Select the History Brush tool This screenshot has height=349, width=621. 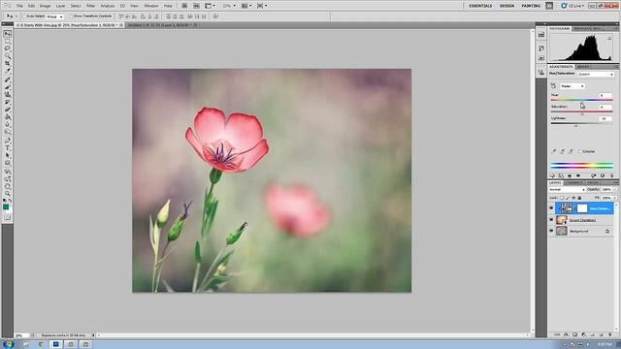tap(7, 102)
